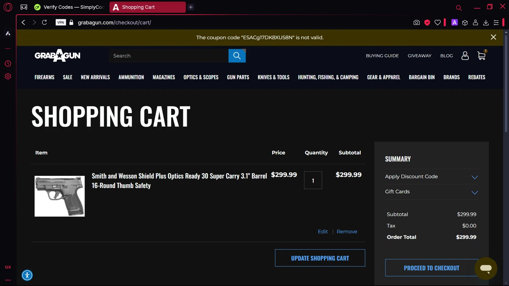Expand the Gift Cards section

(432, 192)
